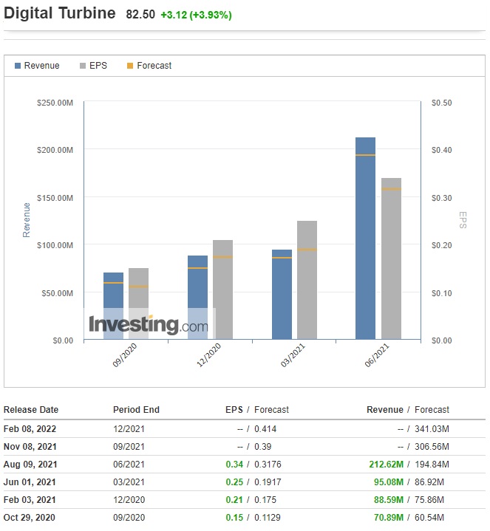490x531 pixels.
Task: Click the Revenue / Forecast column header
Action: (408, 410)
